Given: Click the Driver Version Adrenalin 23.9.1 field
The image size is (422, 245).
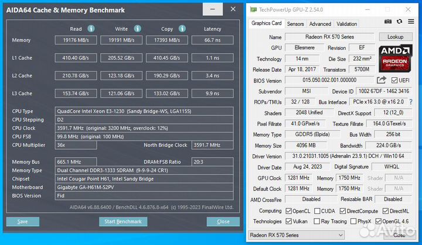Looking at the screenshot, I should coord(348,156).
